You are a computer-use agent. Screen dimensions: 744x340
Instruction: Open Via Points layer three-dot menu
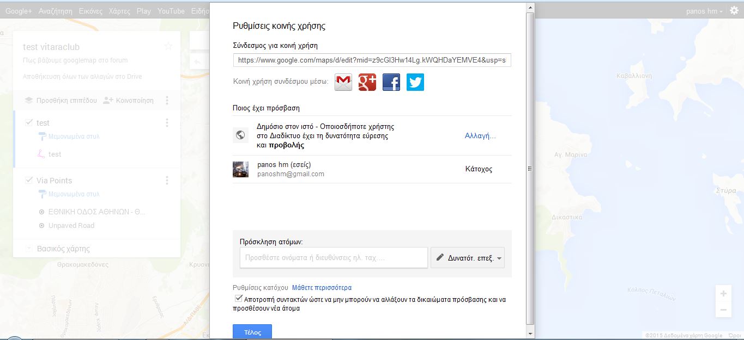[167, 181]
